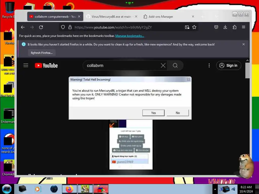Click the Refresh Firefox button
The image size is (259, 194).
click(x=42, y=53)
